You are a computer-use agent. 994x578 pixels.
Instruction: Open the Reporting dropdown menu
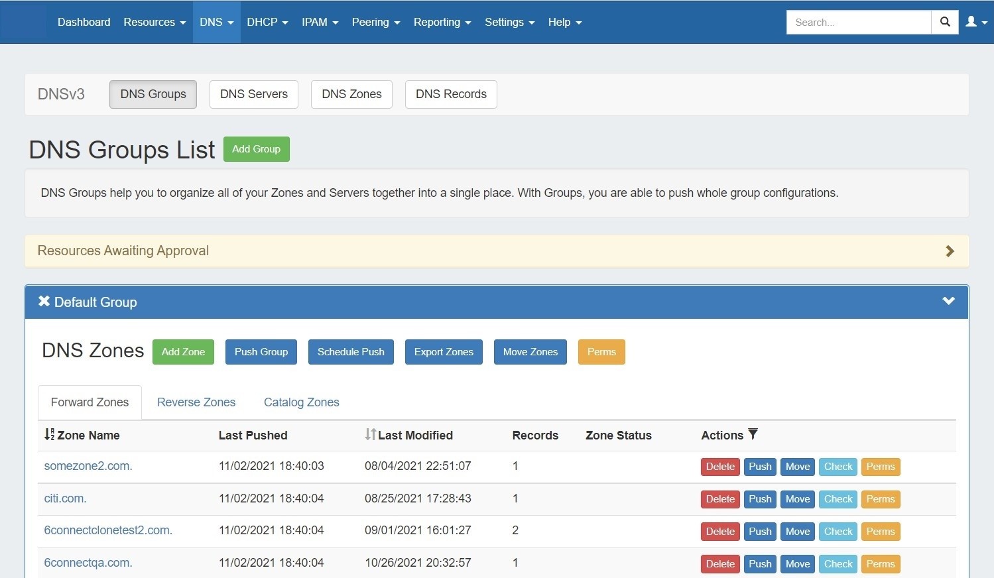442,22
